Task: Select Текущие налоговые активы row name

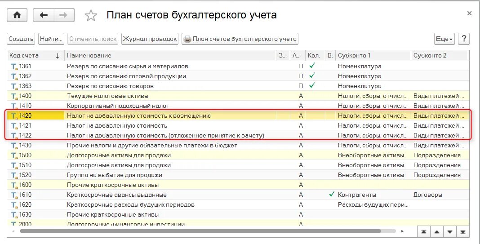Action: 107,96
